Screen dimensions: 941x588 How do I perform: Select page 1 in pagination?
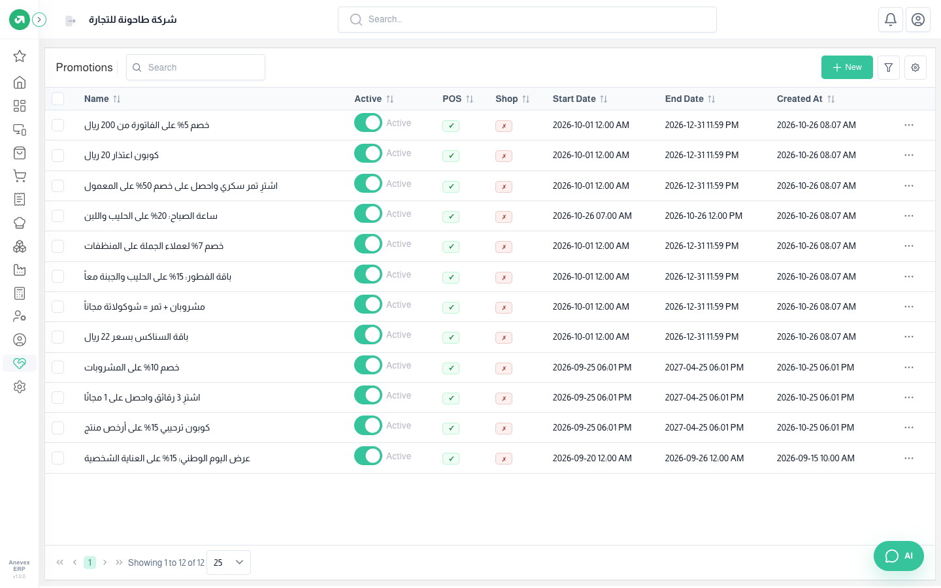90,563
